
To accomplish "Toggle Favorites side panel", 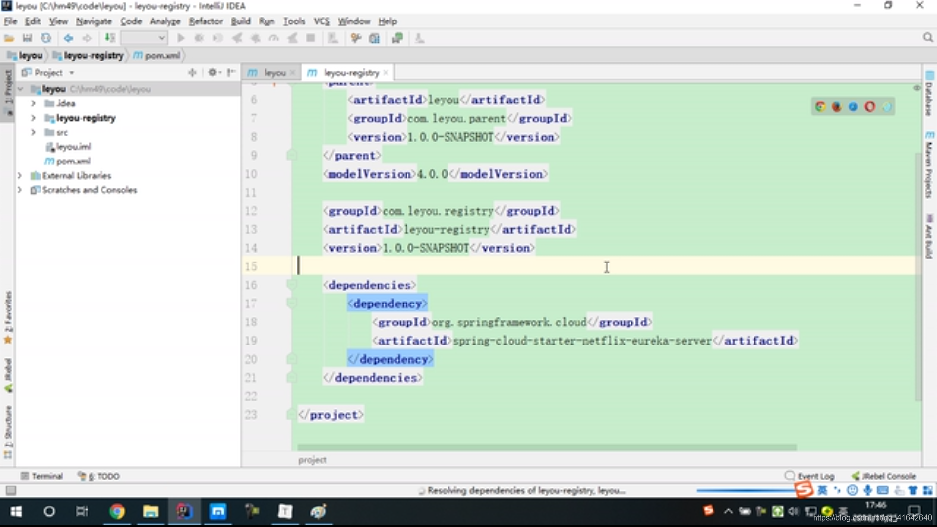I will [x=8, y=317].
